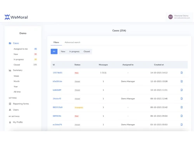Open Summary in the sidebar
The image size is (194, 146).
click(x=18, y=70)
